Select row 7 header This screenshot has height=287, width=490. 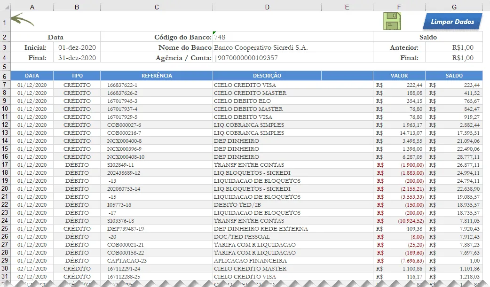click(5, 85)
